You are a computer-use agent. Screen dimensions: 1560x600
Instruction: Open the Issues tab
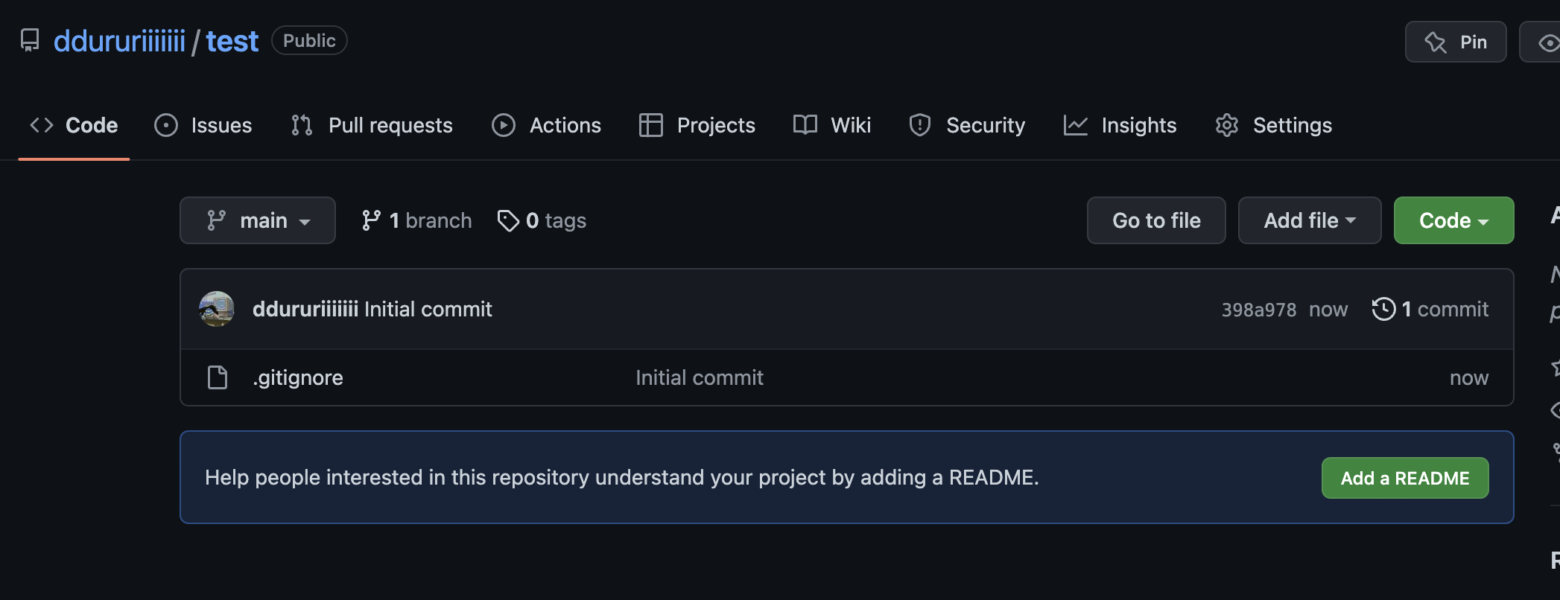tap(203, 125)
